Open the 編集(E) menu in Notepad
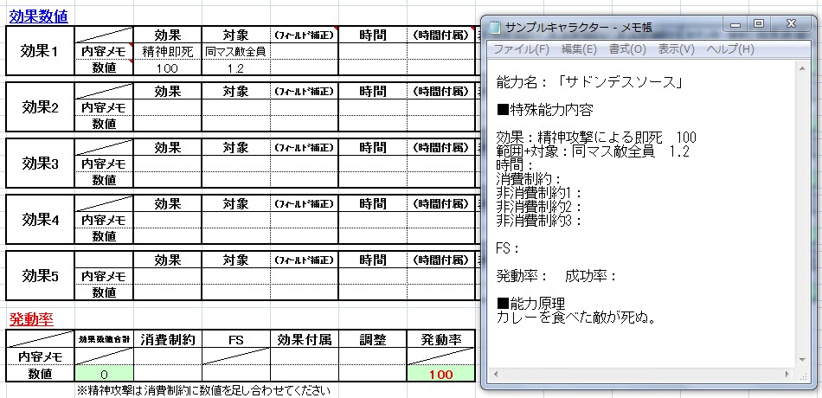Viewport: 822px width, 398px height. pyautogui.click(x=579, y=49)
